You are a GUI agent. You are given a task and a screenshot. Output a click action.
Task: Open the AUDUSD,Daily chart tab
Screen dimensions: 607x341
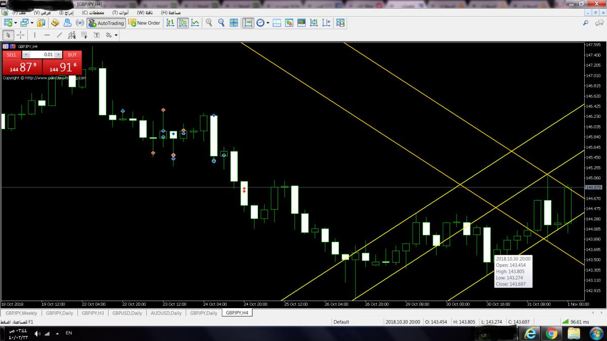click(x=166, y=313)
